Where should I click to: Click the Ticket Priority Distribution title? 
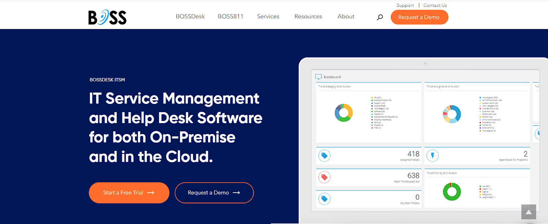click(441, 173)
